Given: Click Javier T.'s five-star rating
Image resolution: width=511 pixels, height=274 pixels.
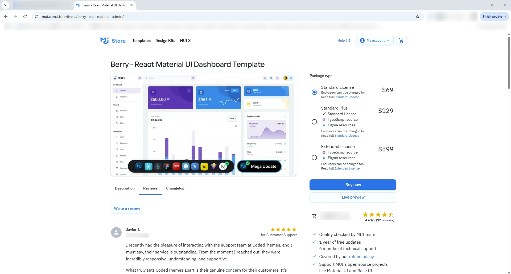Looking at the screenshot, I should click(283, 229).
